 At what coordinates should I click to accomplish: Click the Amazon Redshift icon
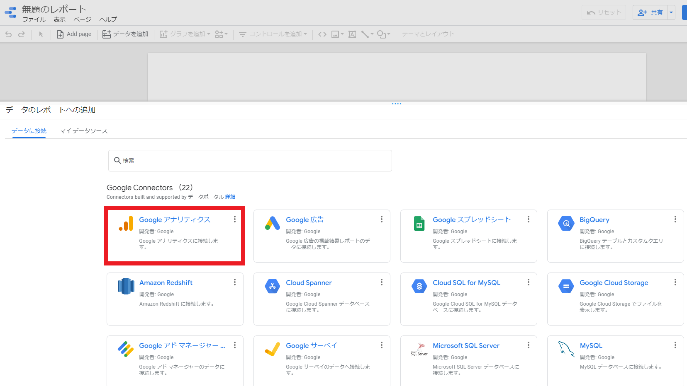point(126,286)
